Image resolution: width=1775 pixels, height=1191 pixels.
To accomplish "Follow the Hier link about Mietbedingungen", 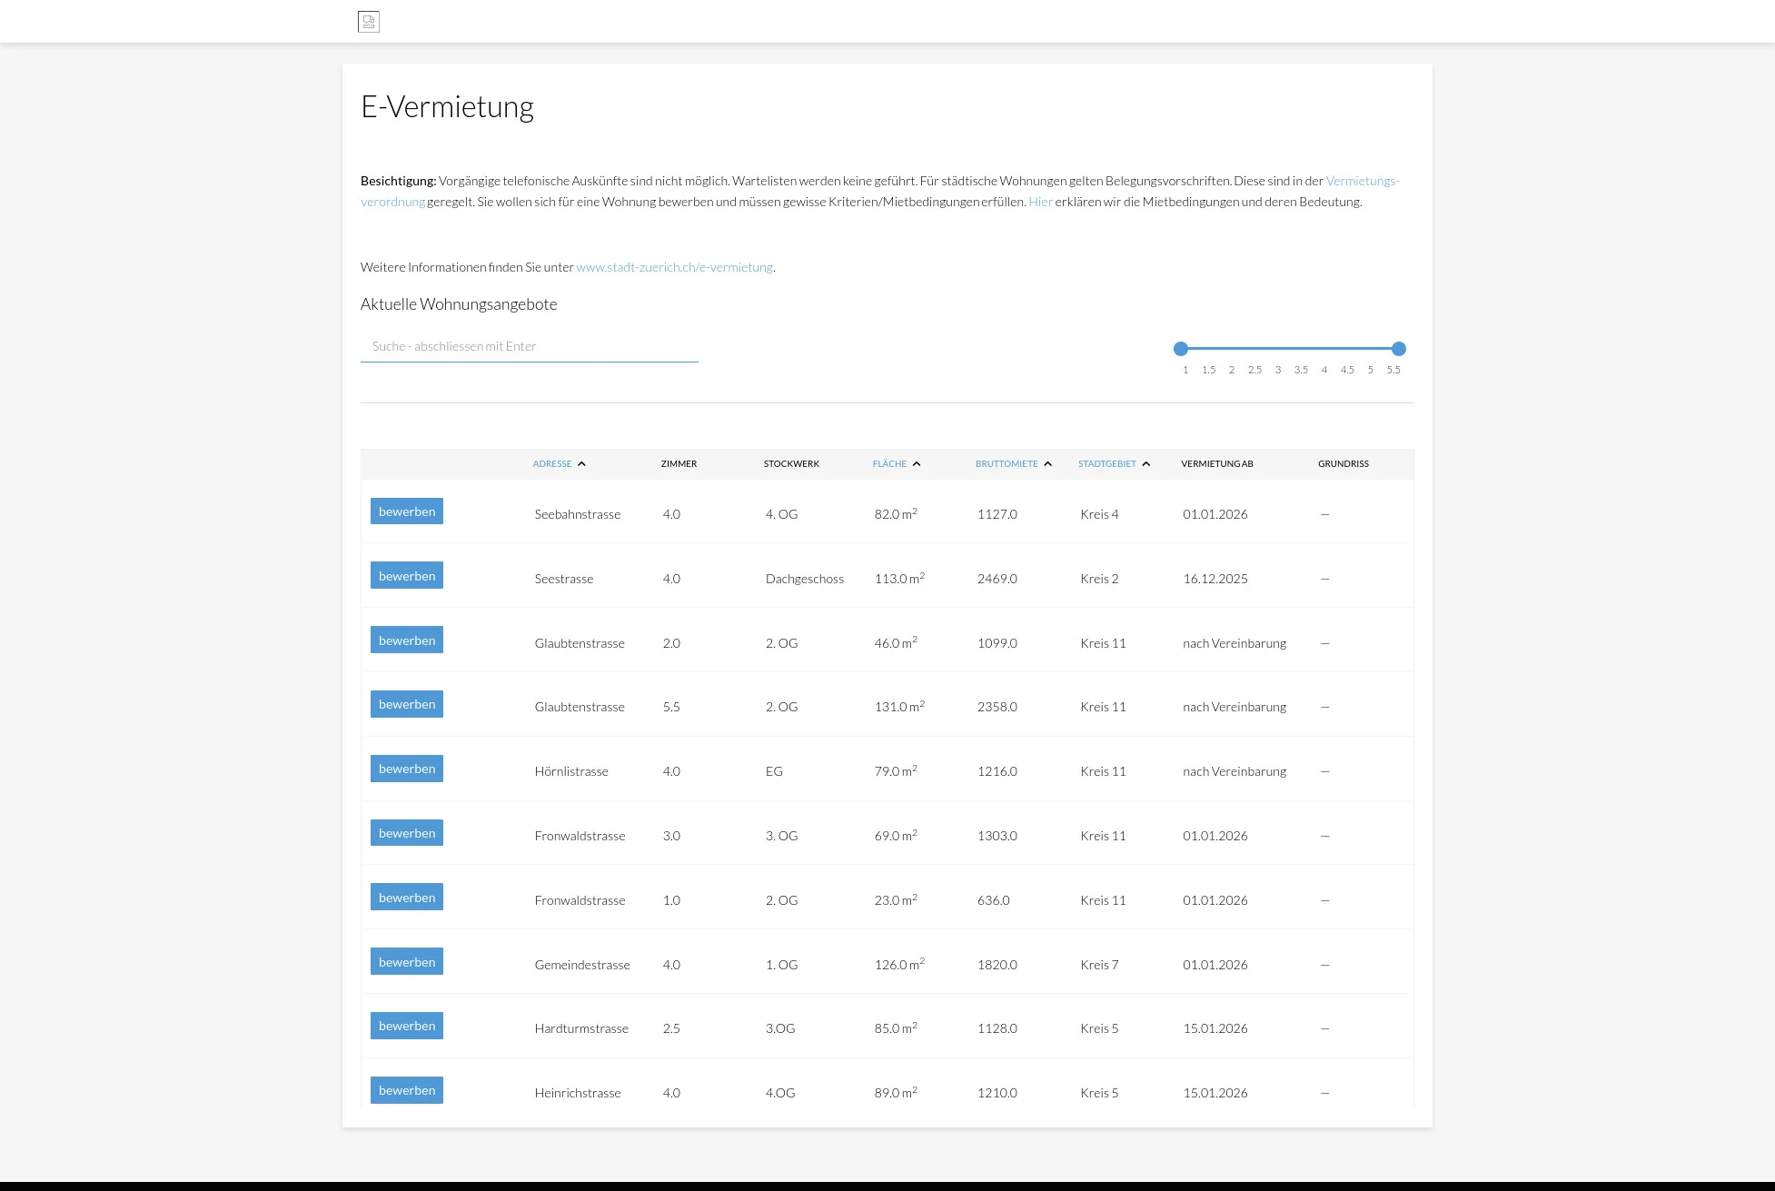I will (x=1040, y=202).
